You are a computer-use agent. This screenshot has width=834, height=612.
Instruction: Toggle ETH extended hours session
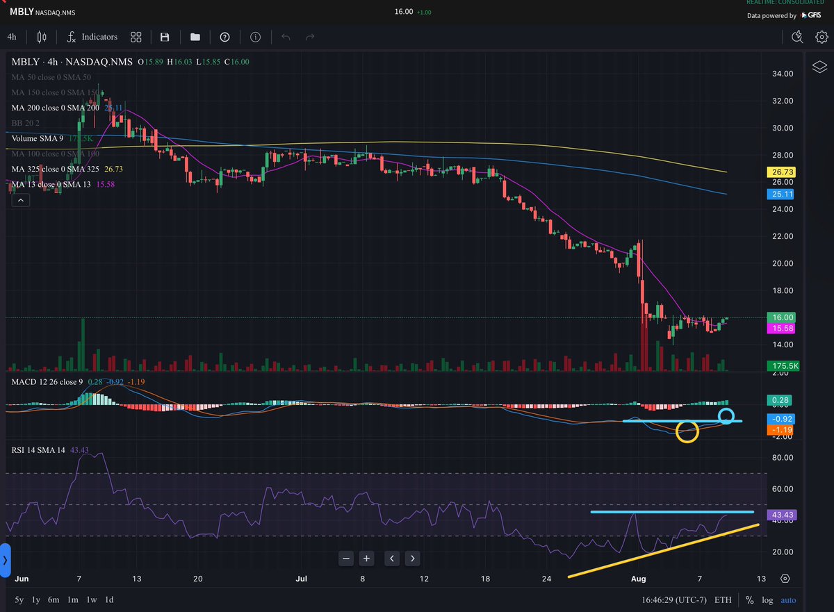(x=723, y=600)
